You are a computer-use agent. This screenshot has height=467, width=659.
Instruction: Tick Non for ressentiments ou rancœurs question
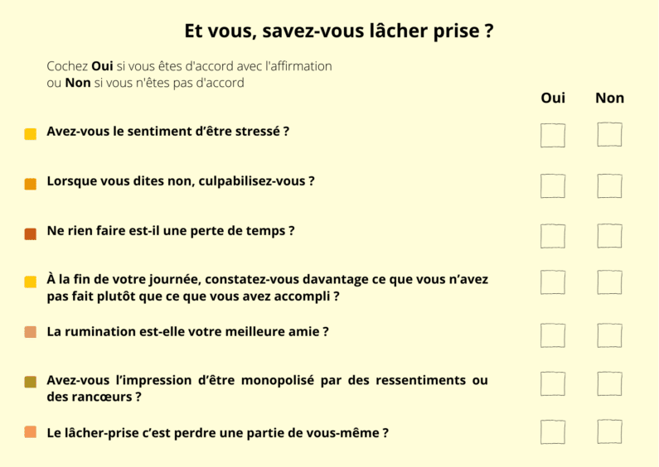(x=609, y=383)
